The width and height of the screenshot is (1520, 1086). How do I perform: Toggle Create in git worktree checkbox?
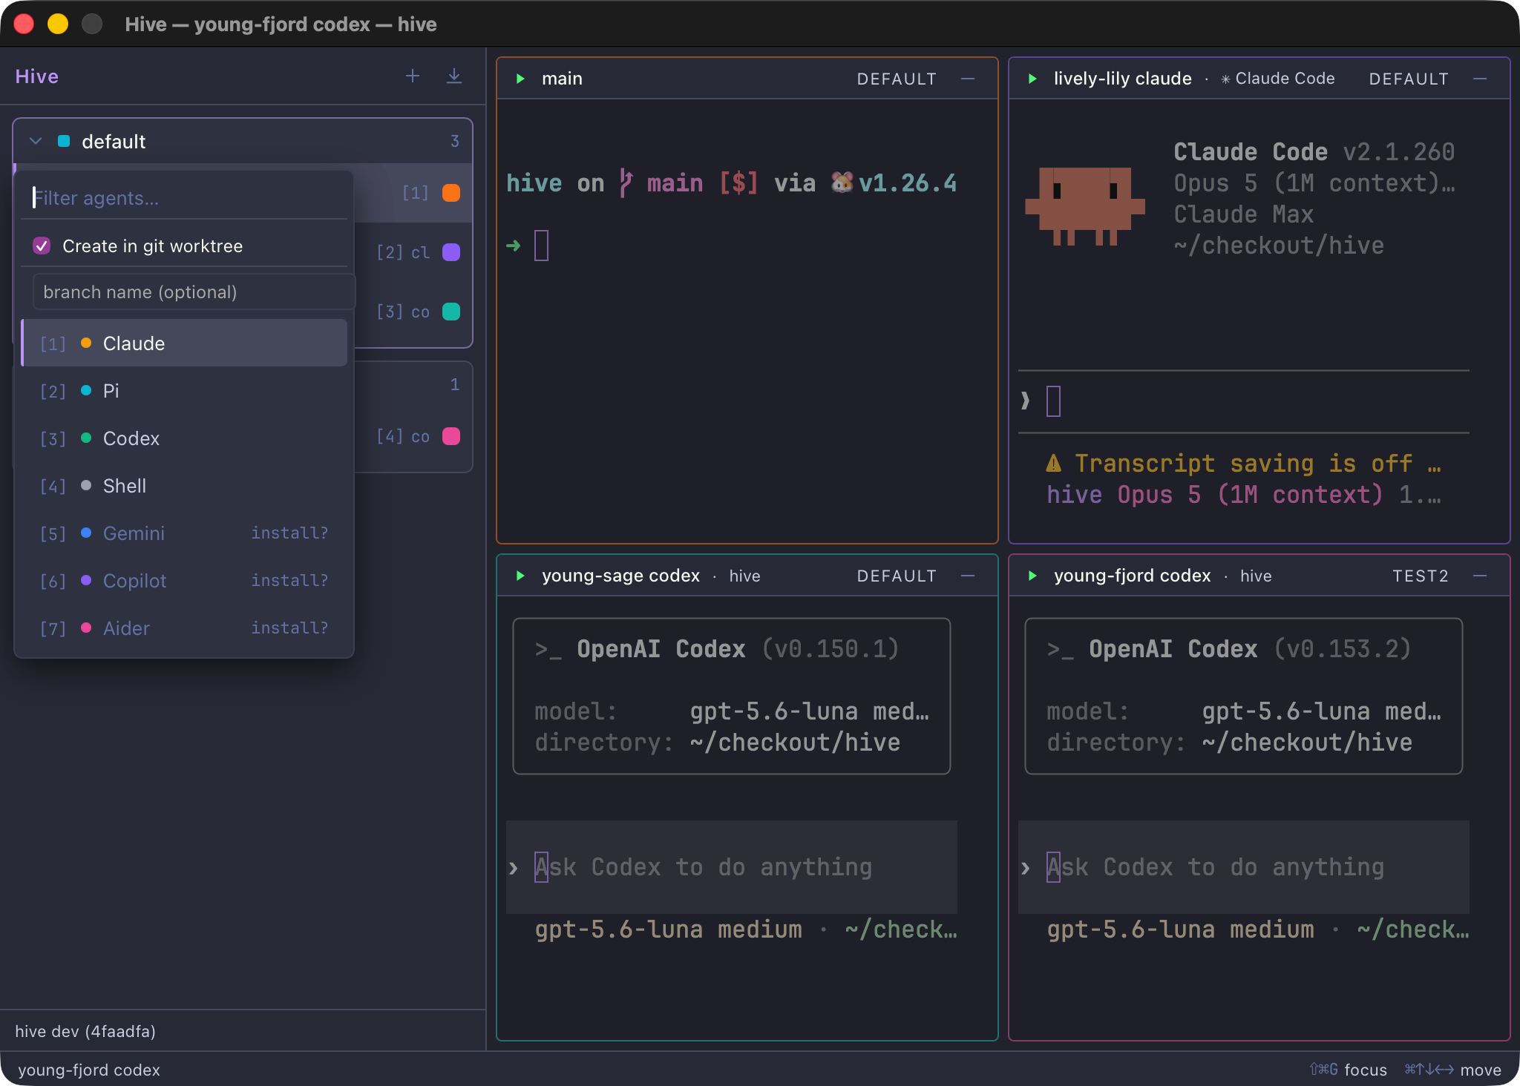tap(42, 246)
